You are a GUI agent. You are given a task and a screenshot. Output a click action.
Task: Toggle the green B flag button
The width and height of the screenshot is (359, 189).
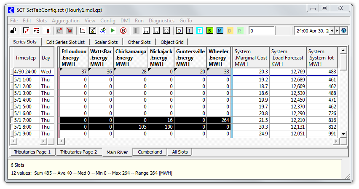pos(210,30)
